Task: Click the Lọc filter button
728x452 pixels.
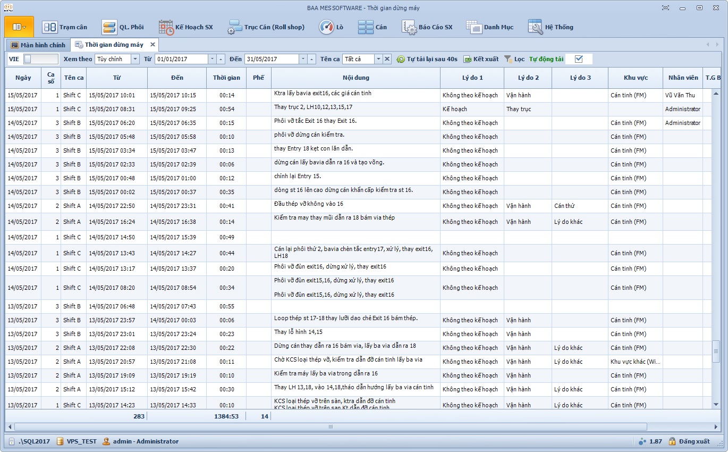Action: 514,59
